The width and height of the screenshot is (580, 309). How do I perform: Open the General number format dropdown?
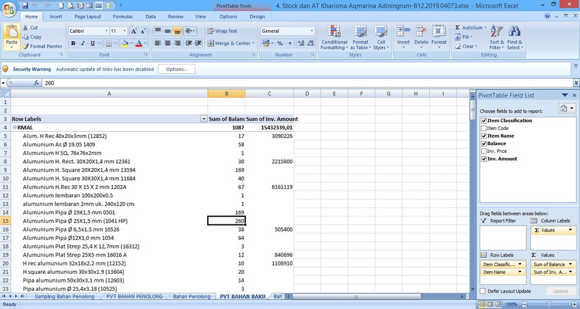pyautogui.click(x=312, y=31)
